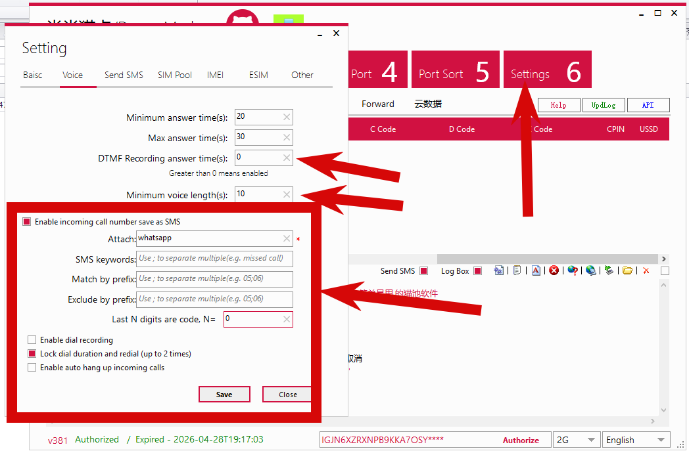
Task: Click the green arrow import icon
Action: [x=609, y=270]
